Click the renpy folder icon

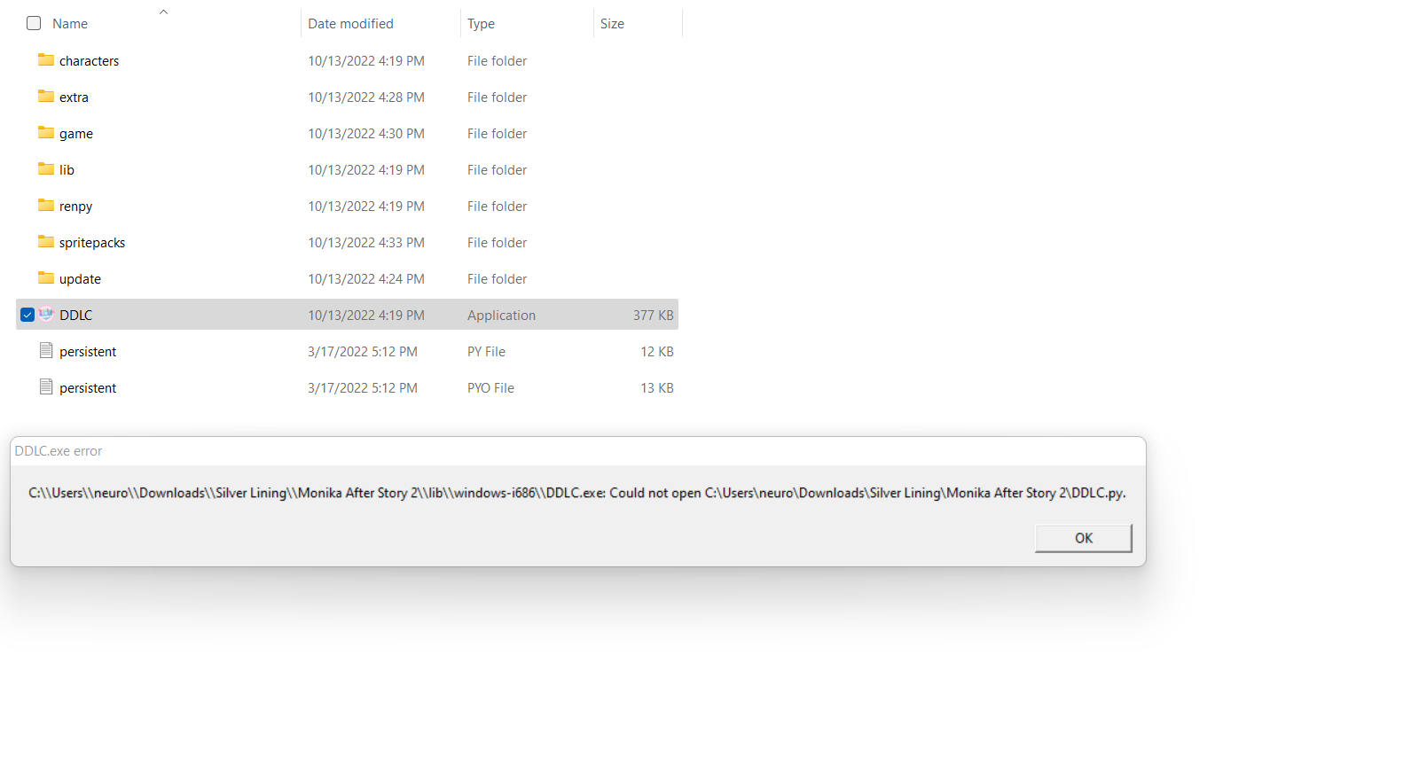pos(46,205)
